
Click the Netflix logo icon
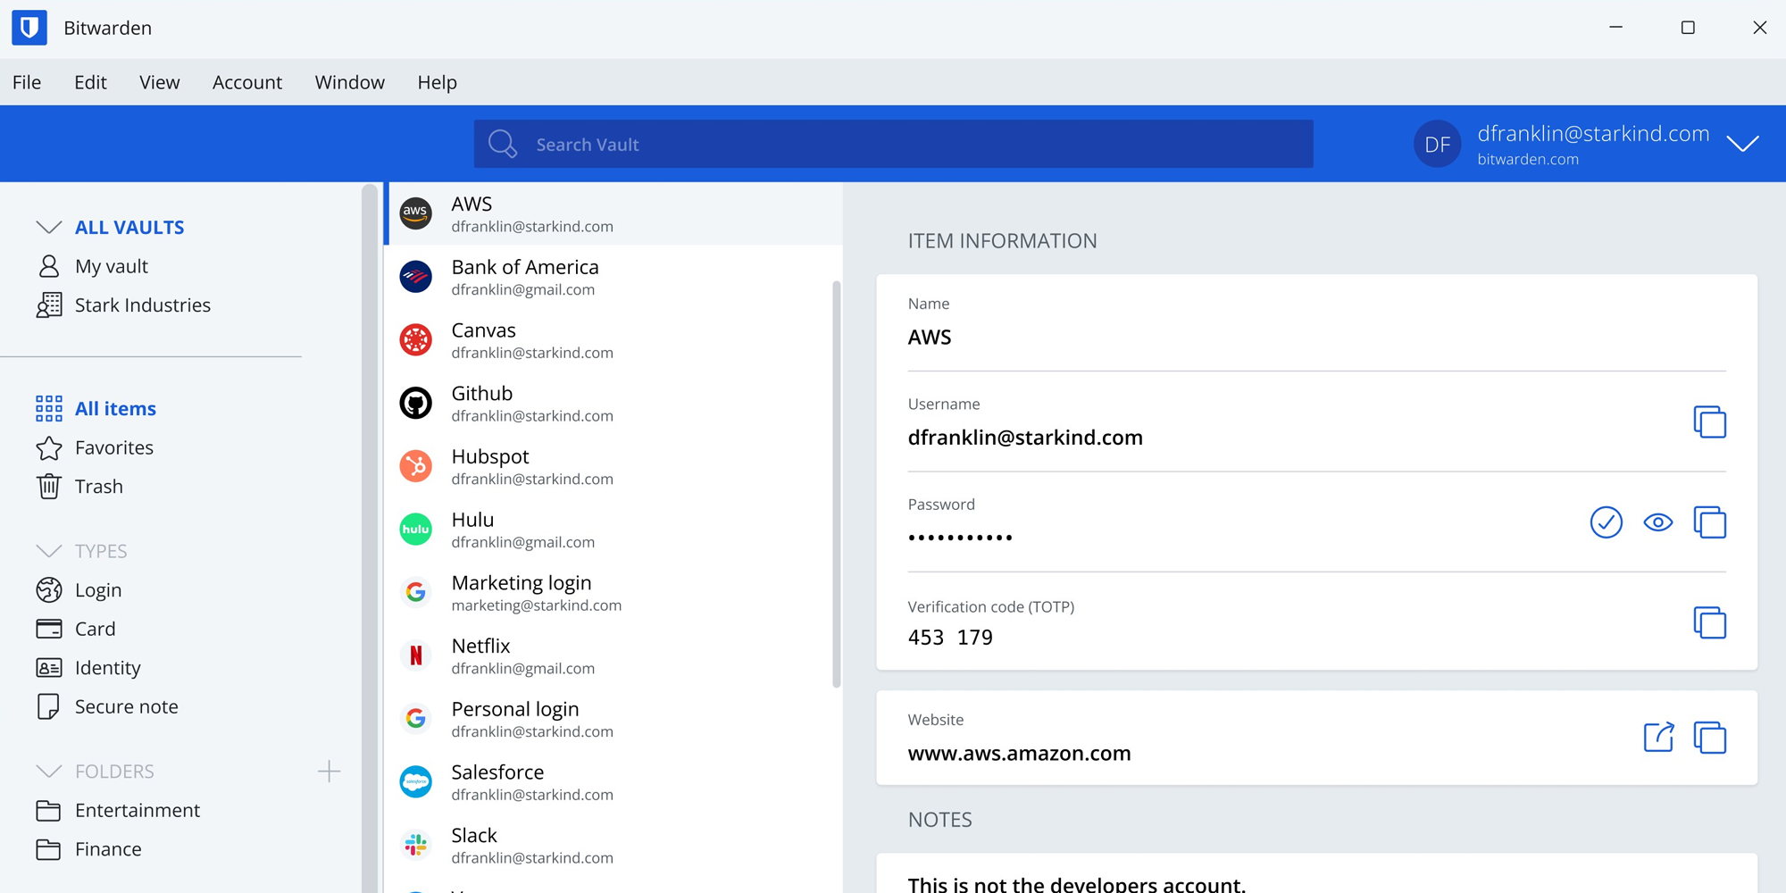[x=415, y=655]
